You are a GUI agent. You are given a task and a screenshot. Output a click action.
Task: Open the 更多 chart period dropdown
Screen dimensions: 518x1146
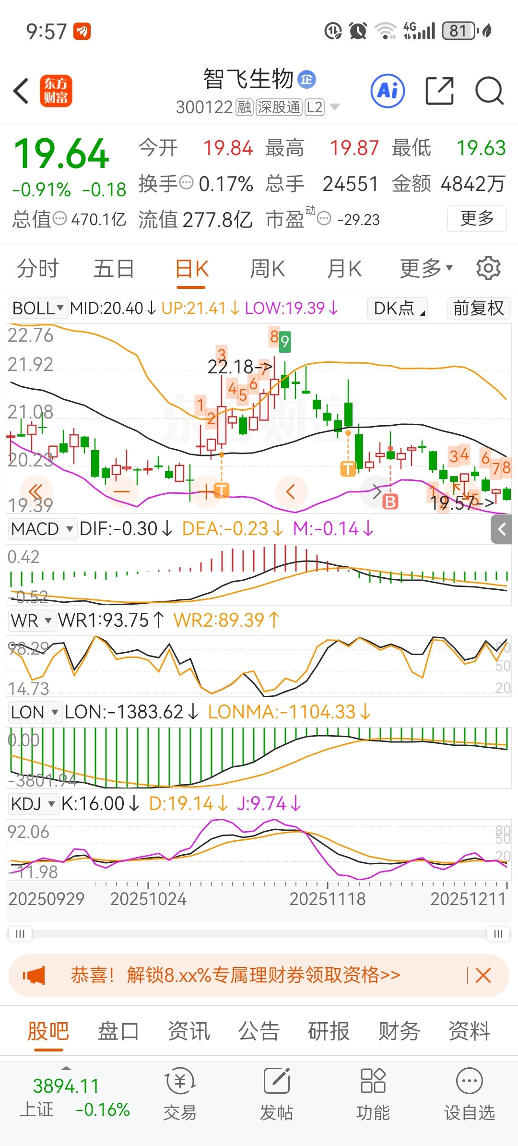coord(426,268)
